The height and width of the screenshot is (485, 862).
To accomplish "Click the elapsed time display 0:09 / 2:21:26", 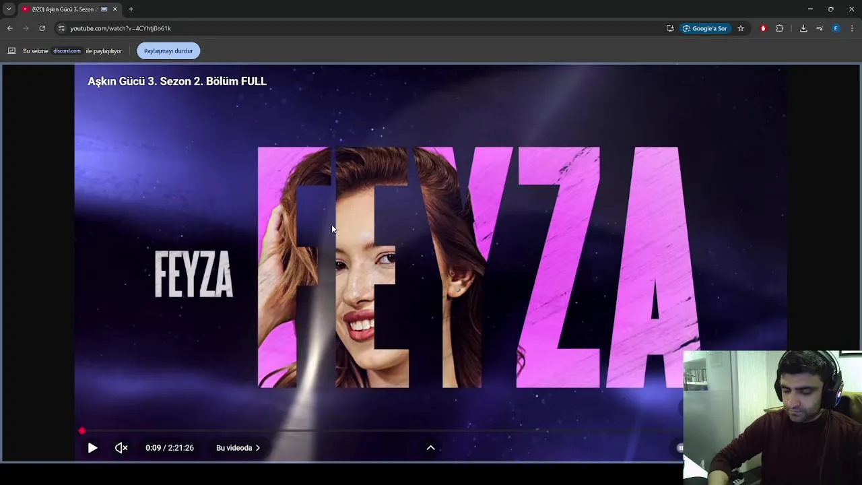I will [x=170, y=448].
